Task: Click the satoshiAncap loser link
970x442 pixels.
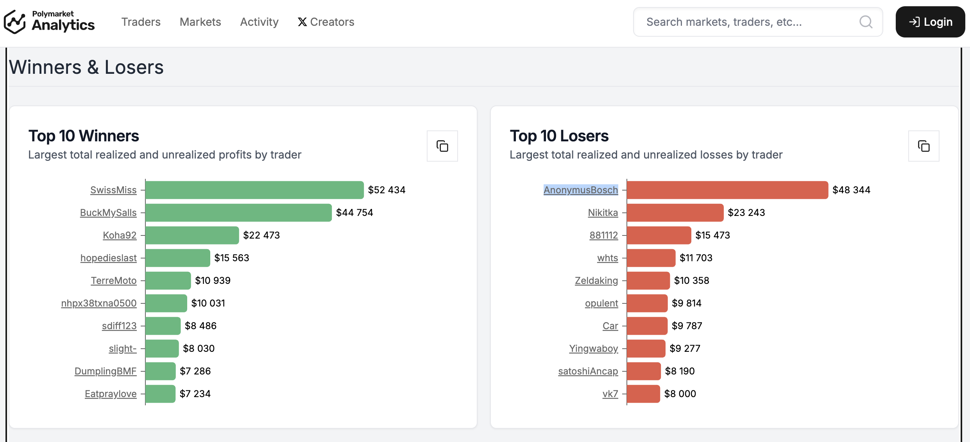Action: (588, 371)
